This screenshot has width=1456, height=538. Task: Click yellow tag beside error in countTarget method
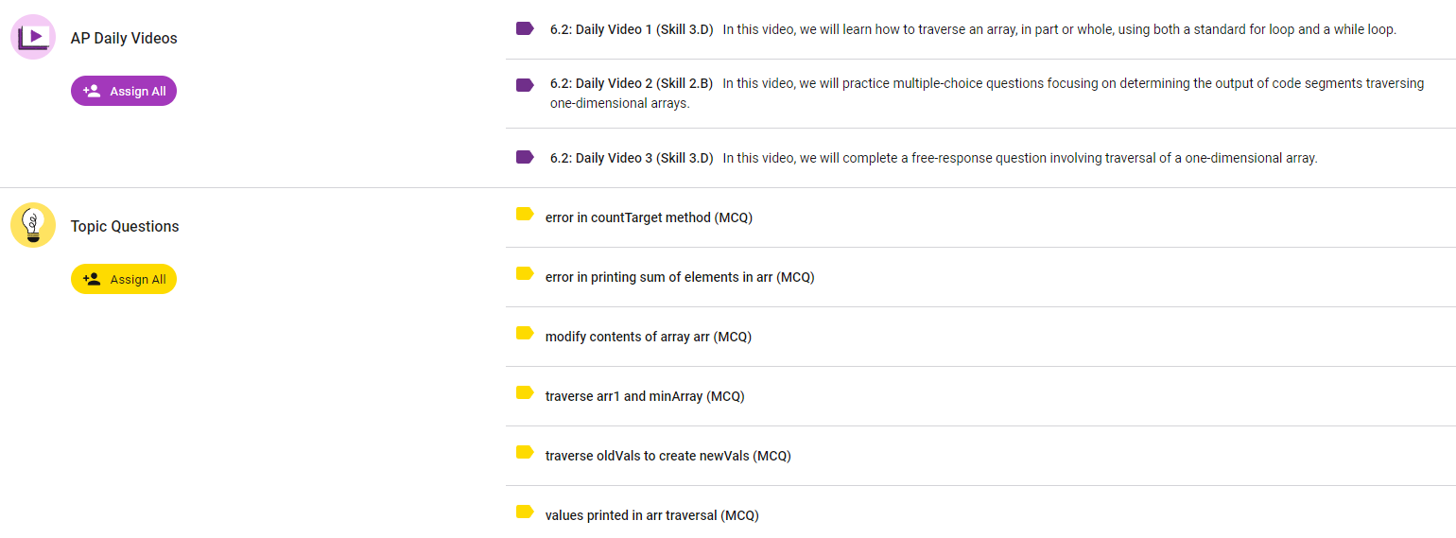525,215
